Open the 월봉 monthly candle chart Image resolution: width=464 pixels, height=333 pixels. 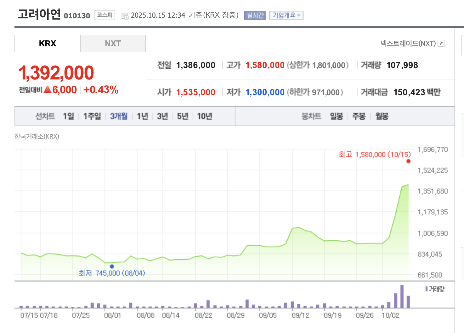382,116
